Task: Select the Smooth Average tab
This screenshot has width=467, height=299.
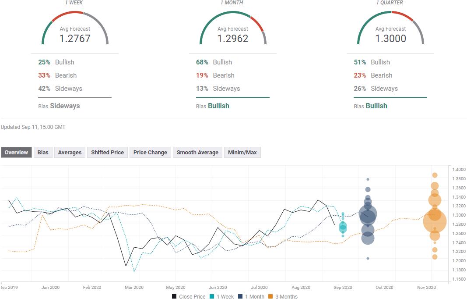Action: click(197, 153)
